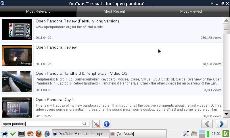
Task: Go to previous results page arrow
Action: [207, 124]
